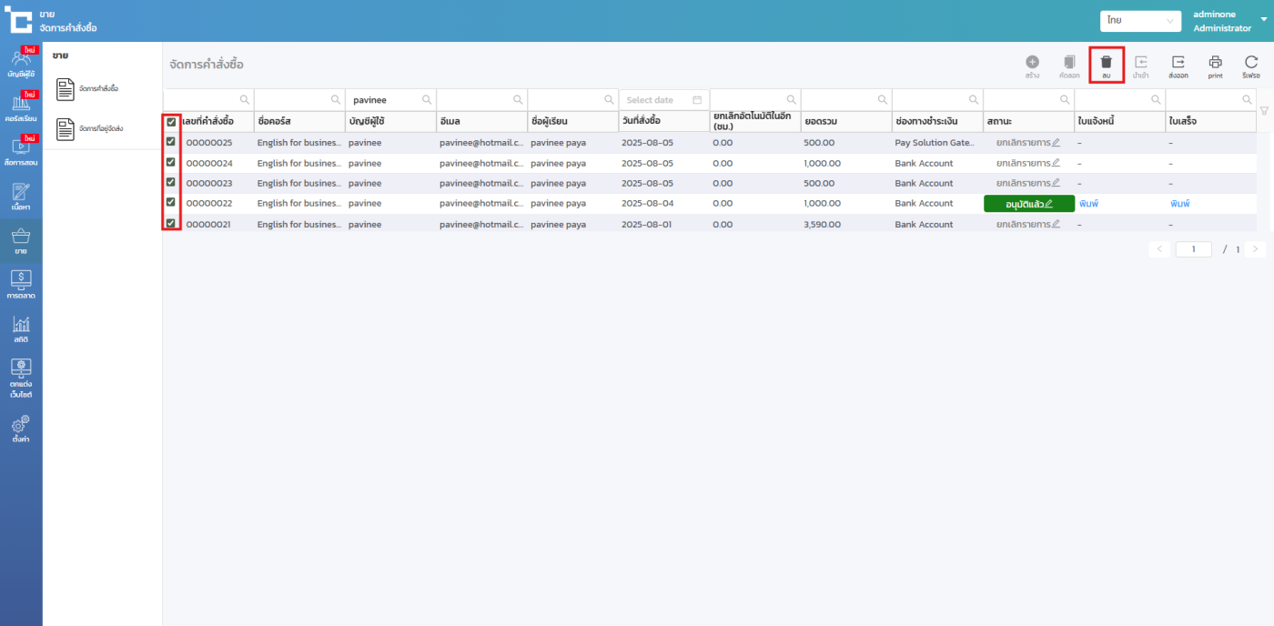
Task: Open the marketing (การตลาด) sidebar section
Action: tap(21, 284)
